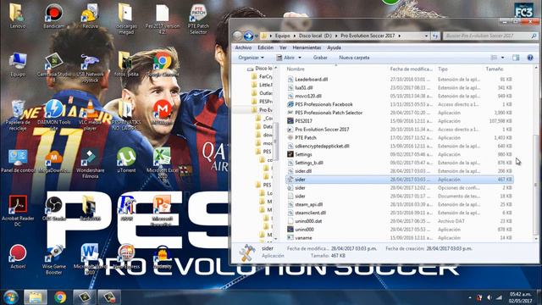Select the steam_api.dll file
Viewport: 542px width, 305px height.
pyautogui.click(x=308, y=204)
